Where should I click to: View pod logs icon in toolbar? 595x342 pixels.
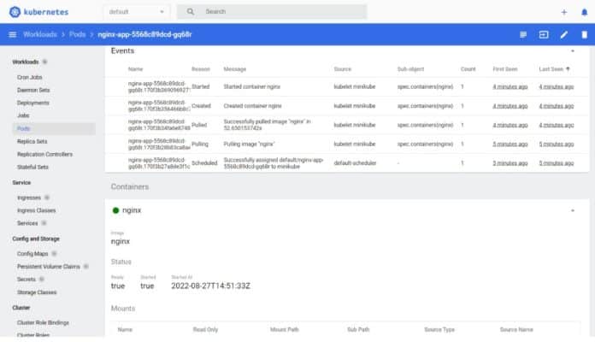tap(523, 34)
